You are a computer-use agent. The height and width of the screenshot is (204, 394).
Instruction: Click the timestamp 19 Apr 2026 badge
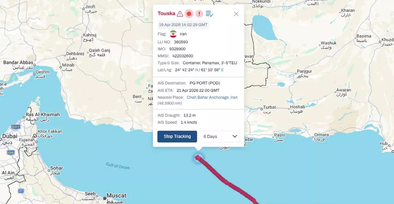coord(183,25)
